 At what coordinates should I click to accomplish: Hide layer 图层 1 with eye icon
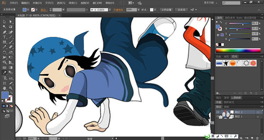tap(218, 116)
